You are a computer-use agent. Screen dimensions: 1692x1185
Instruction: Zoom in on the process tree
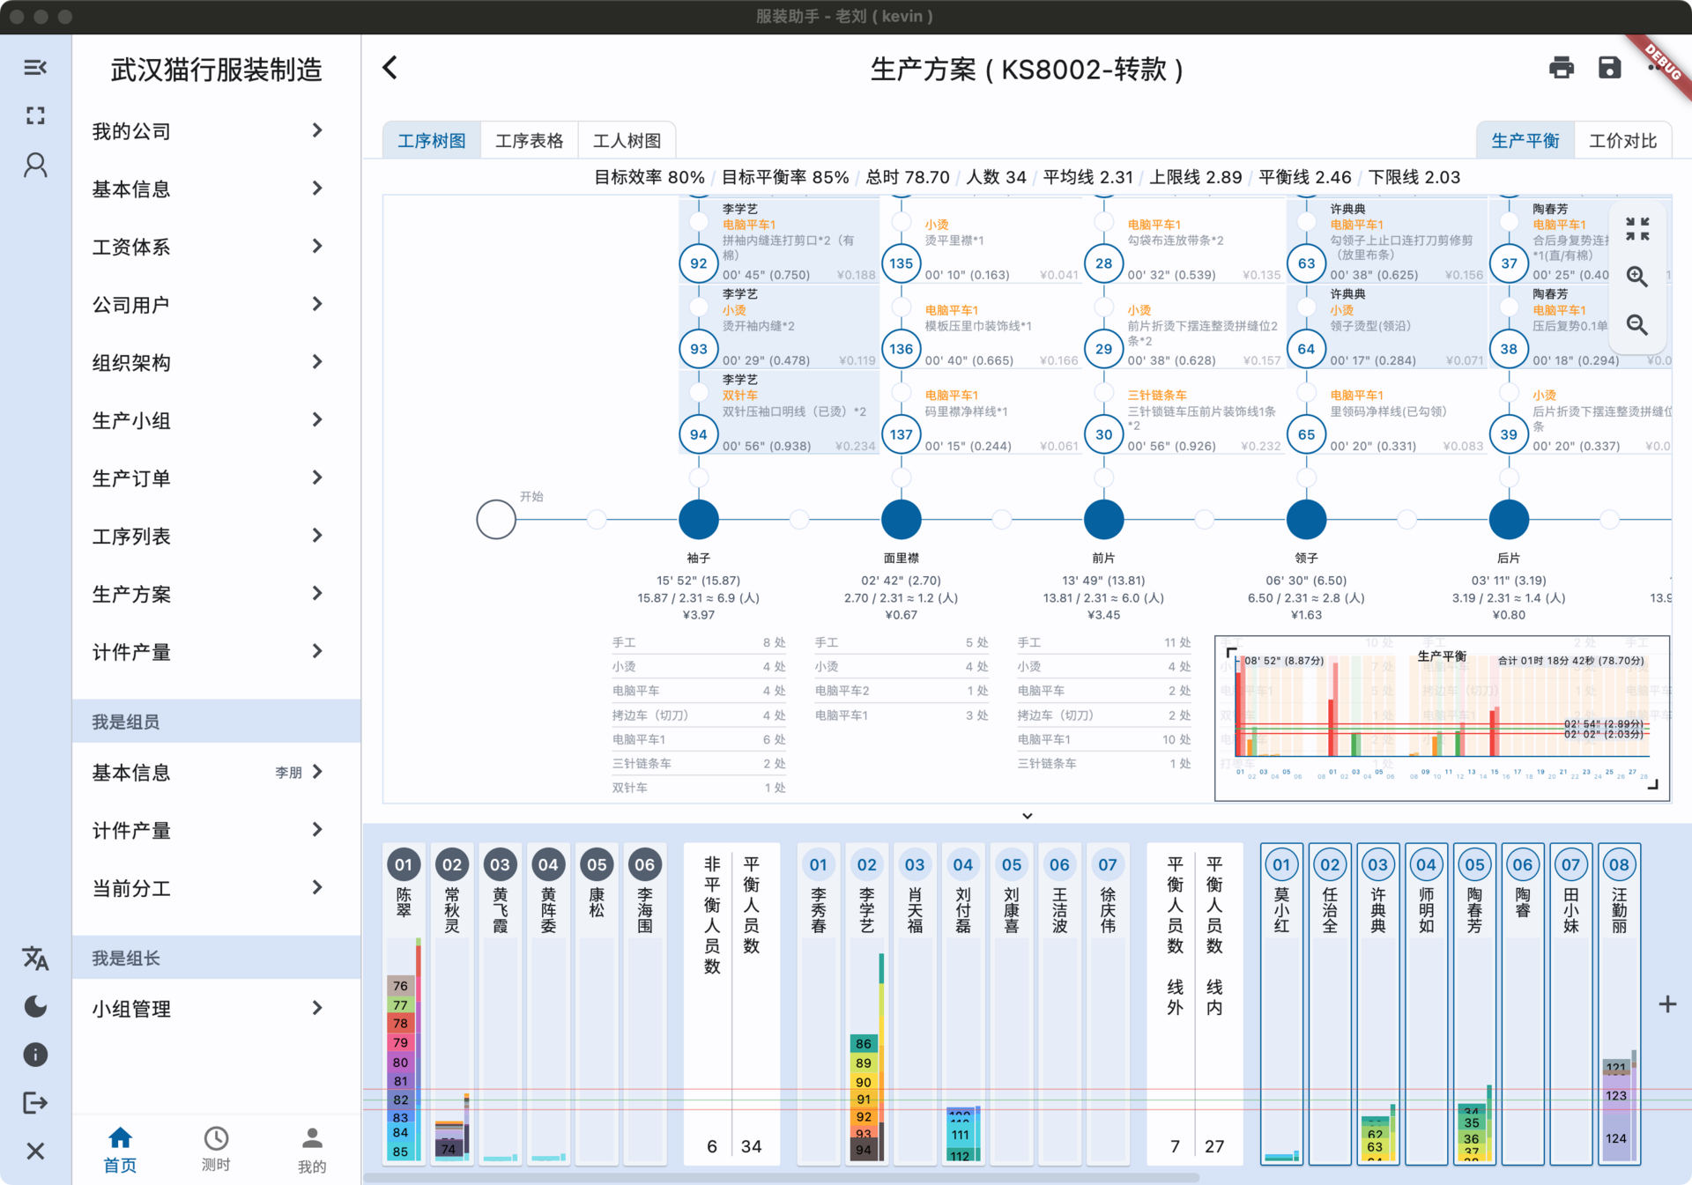1637,277
